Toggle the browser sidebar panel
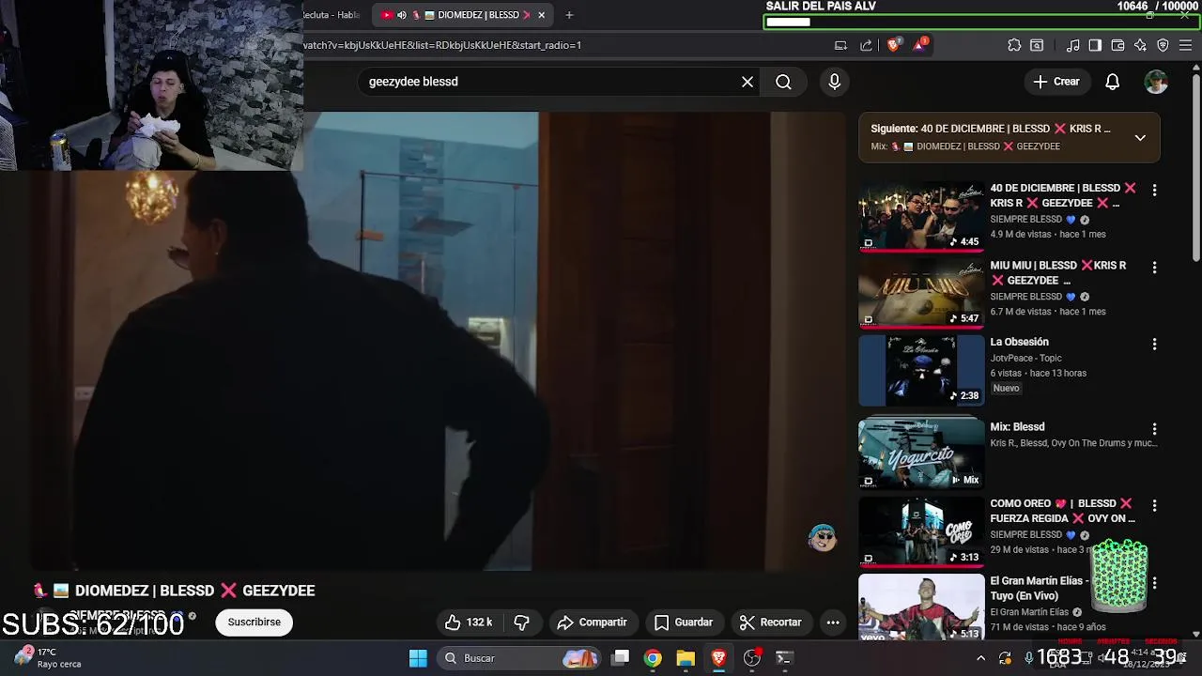The image size is (1202, 676). pos(1095,45)
